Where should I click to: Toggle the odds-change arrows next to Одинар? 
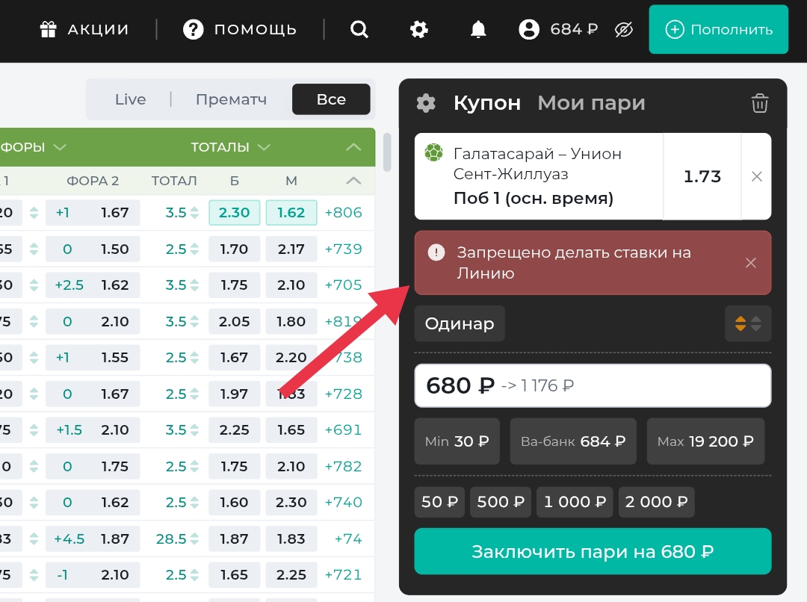748,323
